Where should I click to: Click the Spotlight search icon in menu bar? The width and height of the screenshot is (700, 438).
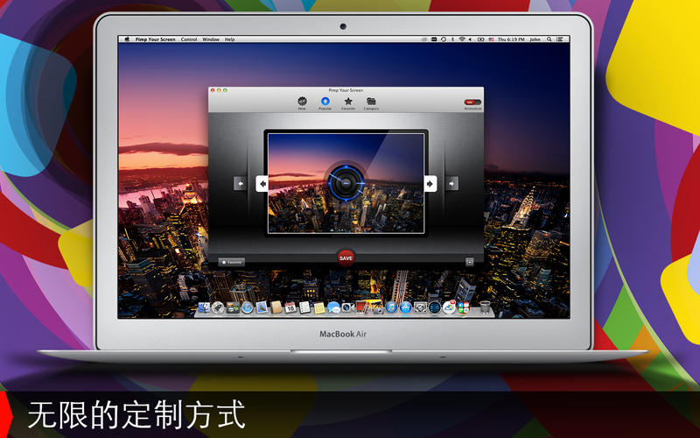point(549,39)
